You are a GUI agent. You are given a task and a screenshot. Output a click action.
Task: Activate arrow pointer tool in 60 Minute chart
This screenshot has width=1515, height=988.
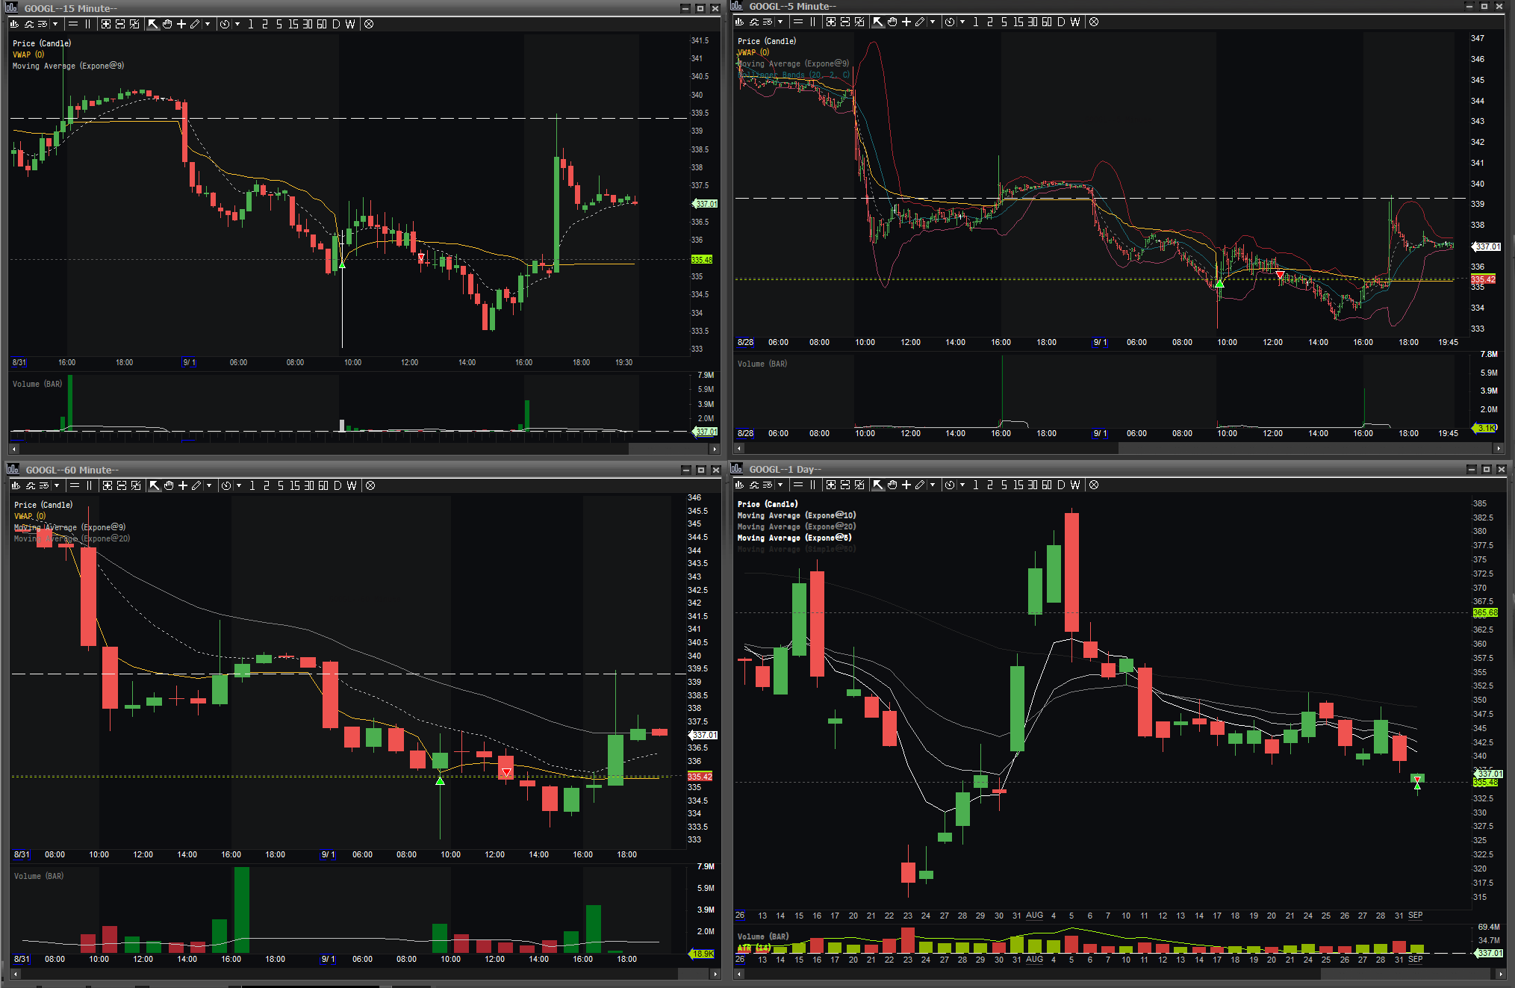click(x=155, y=485)
